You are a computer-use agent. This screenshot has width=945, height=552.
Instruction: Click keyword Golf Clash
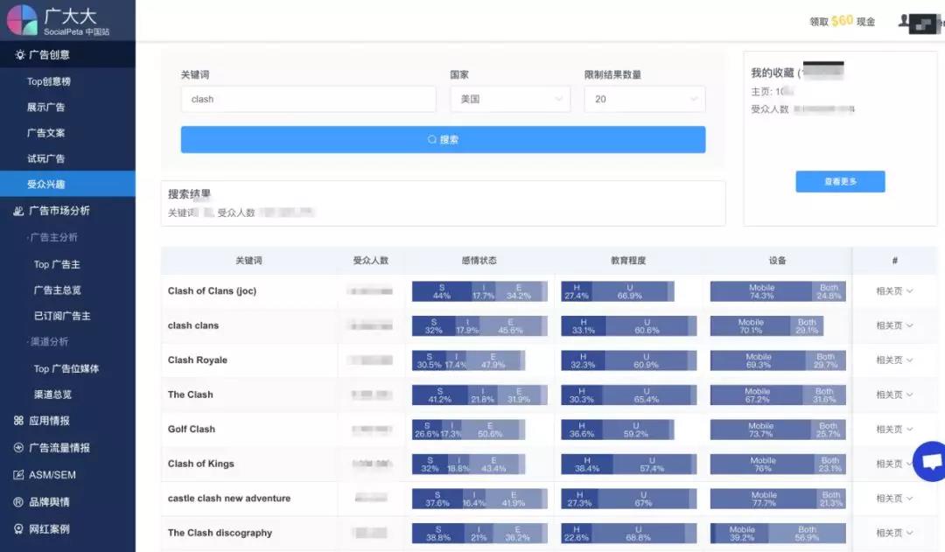[192, 429]
